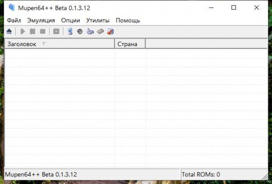Open the Помощь menu
This screenshot has height=184, width=272.
128,20
